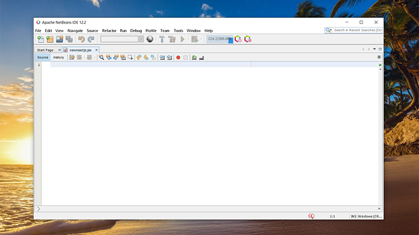Open the Run menu

[x=123, y=31]
